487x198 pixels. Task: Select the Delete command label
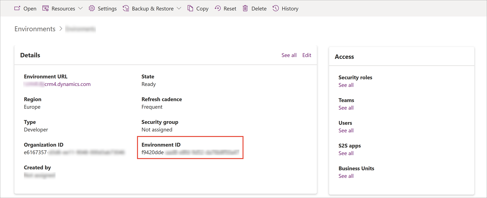[x=259, y=9]
